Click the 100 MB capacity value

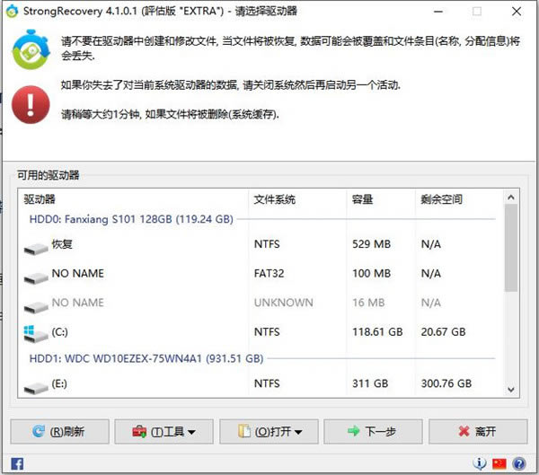coord(371,274)
